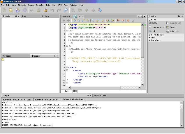The height and width of the screenshot is (134, 185).
Task: Click the Undo arrow in main toolbar
Action: coord(52,10)
